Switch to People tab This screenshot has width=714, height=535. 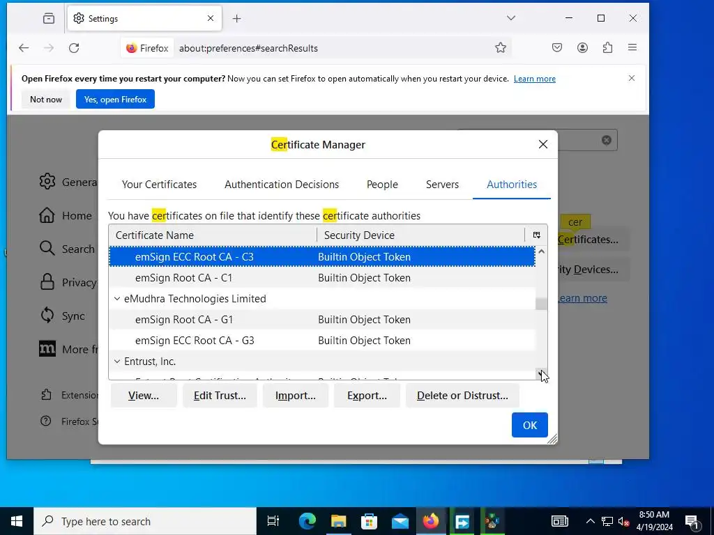382,184
